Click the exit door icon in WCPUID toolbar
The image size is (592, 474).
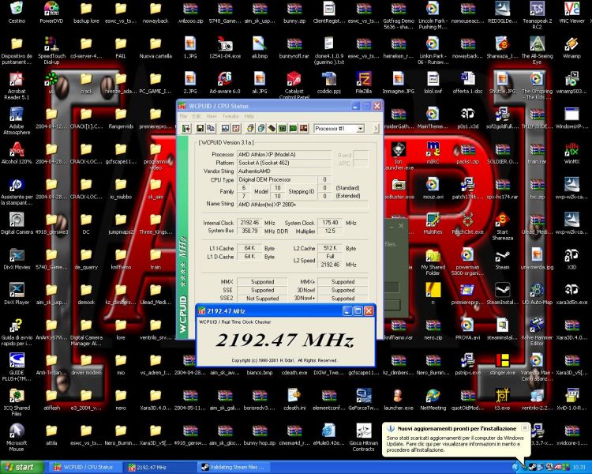point(185,129)
